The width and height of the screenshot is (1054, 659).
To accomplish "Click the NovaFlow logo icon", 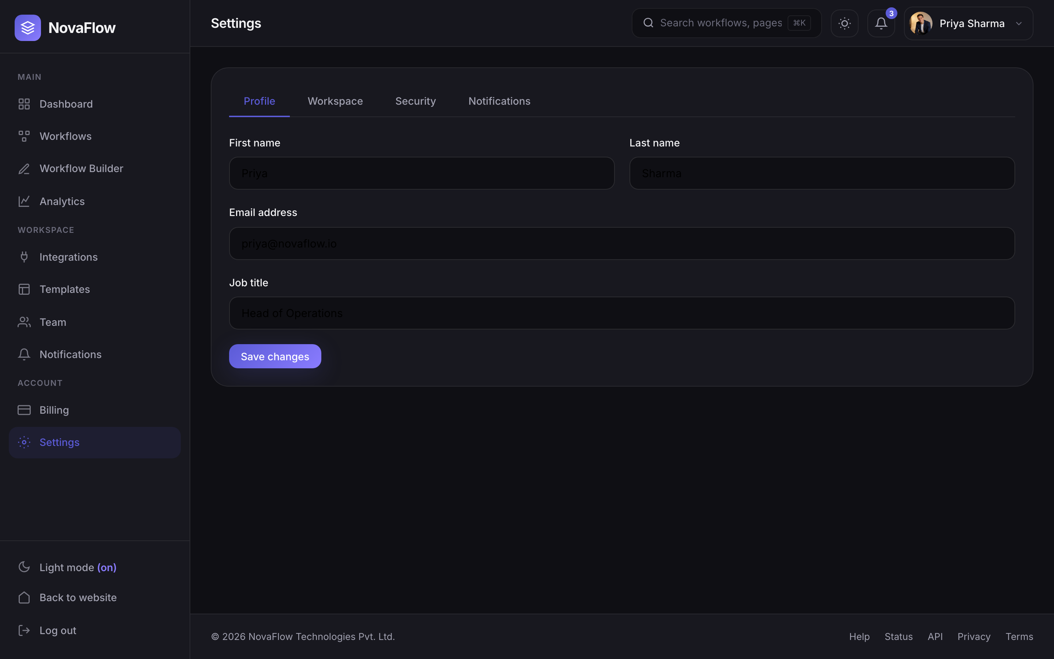I will [x=27, y=27].
